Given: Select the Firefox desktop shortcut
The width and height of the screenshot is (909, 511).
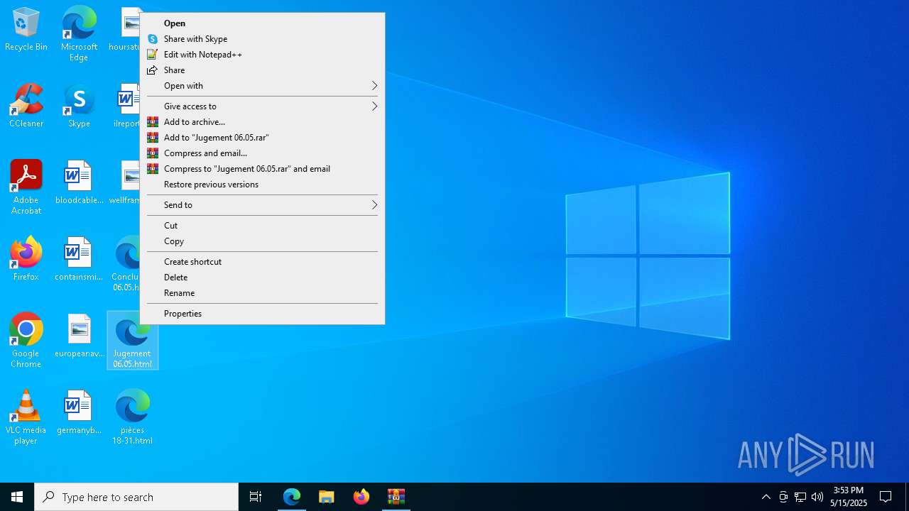Looking at the screenshot, I should [x=26, y=259].
